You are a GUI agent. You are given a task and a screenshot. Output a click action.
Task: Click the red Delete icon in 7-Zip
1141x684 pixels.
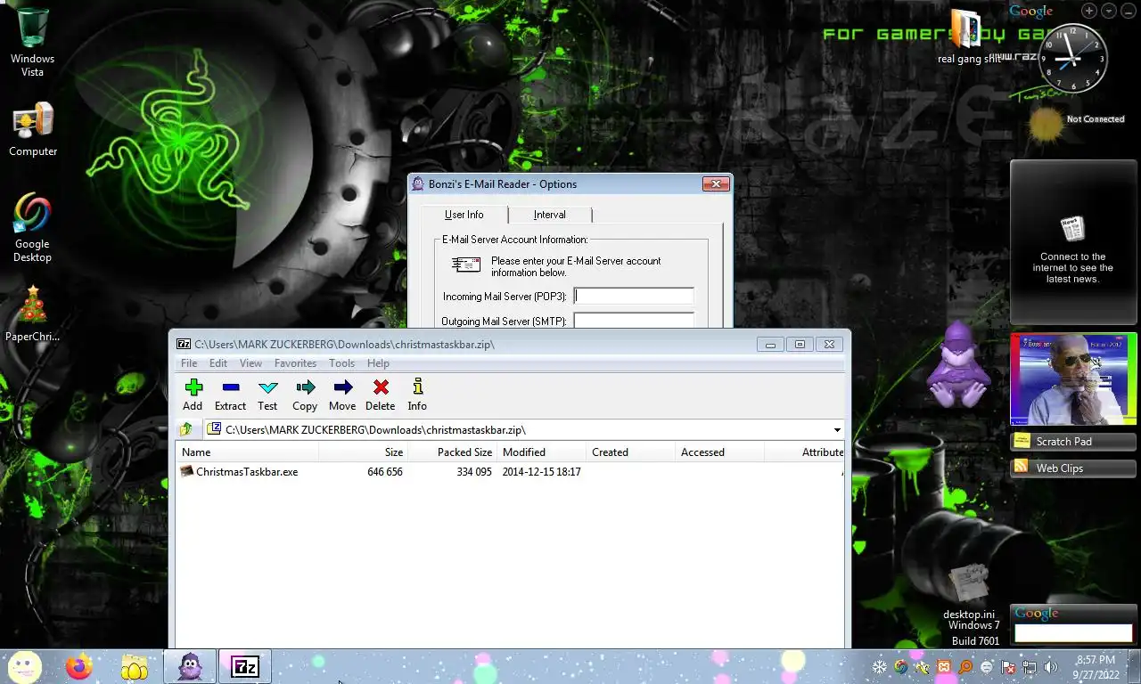coord(380,395)
